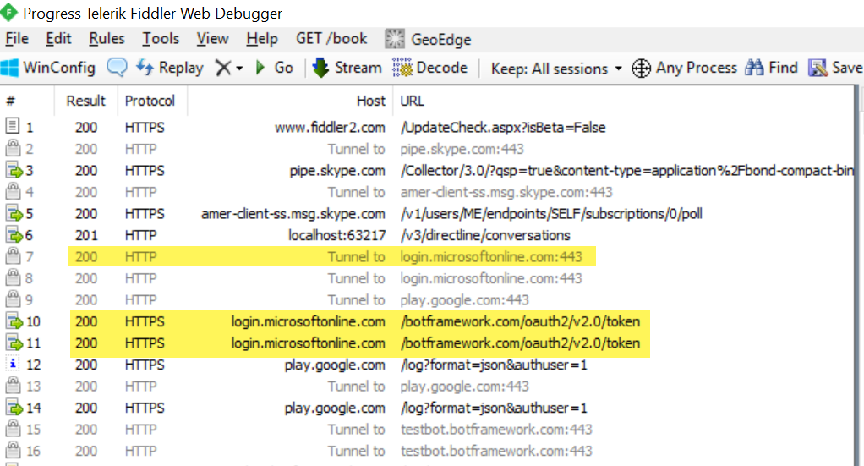Select session 15 testbot.botframework.com:443 URL
The height and width of the screenshot is (466, 864).
[x=496, y=429]
